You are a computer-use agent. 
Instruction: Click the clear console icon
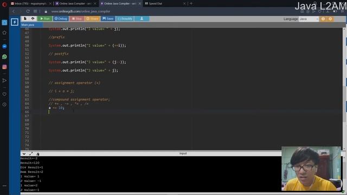38,154
